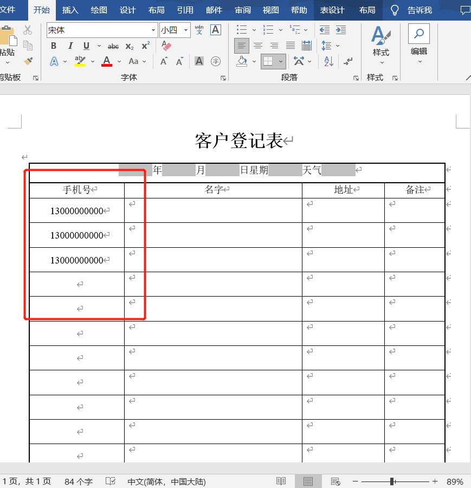Adjust the zoom slider at bottom right

coord(392,481)
